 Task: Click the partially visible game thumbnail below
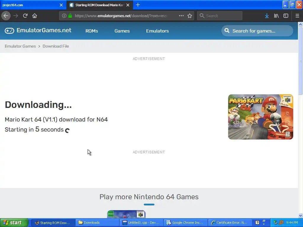click(126, 214)
